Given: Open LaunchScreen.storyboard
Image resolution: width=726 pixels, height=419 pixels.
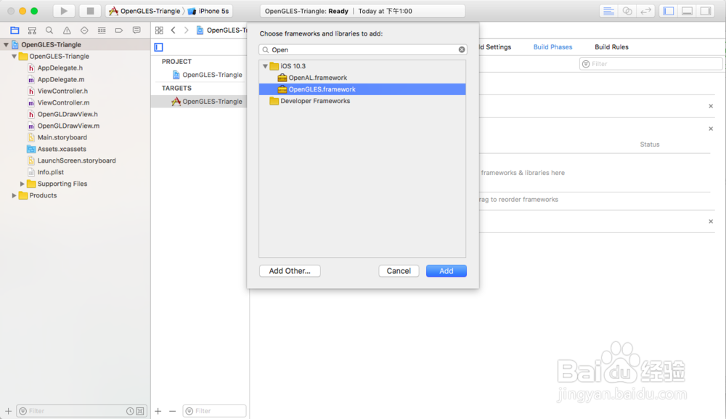Looking at the screenshot, I should [76, 160].
